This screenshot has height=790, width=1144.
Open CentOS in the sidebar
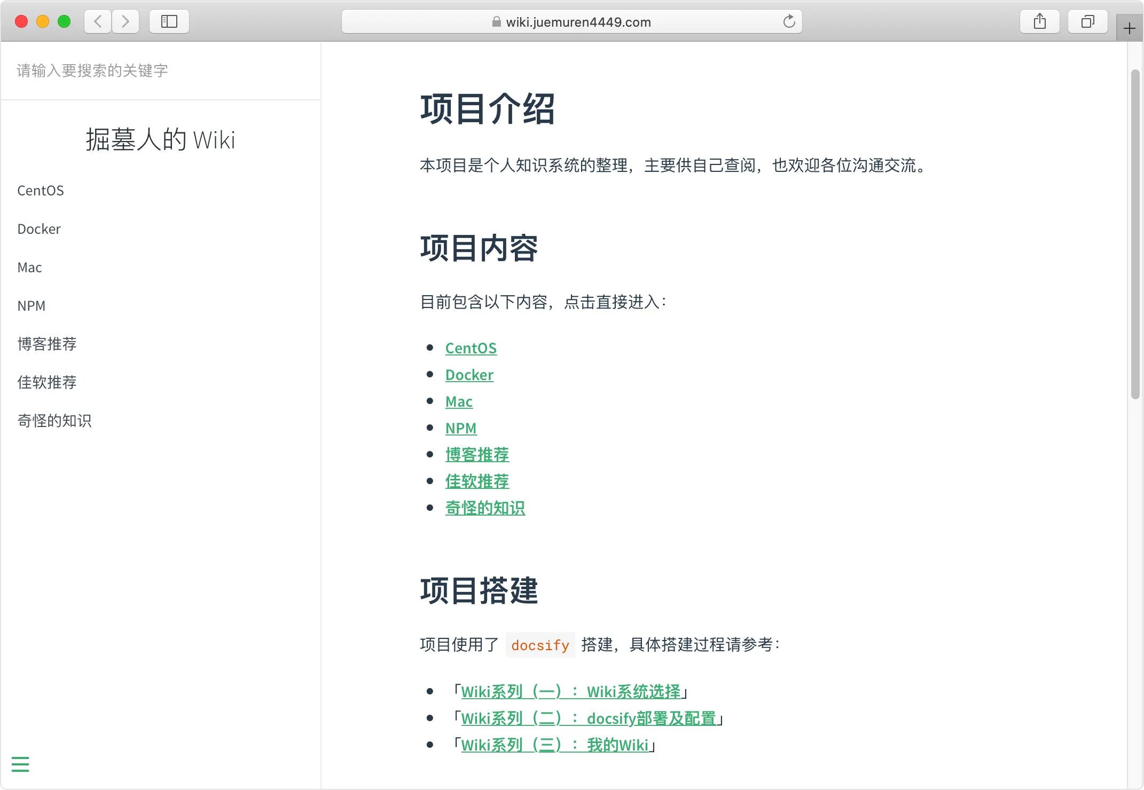click(x=41, y=191)
